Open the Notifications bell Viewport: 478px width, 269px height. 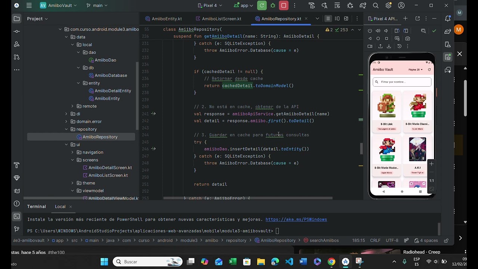click(447, 19)
